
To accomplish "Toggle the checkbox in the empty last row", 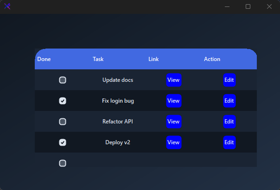I will 63,163.
